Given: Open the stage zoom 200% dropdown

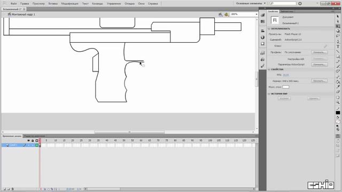Looking at the screenshot, I should [256, 14].
